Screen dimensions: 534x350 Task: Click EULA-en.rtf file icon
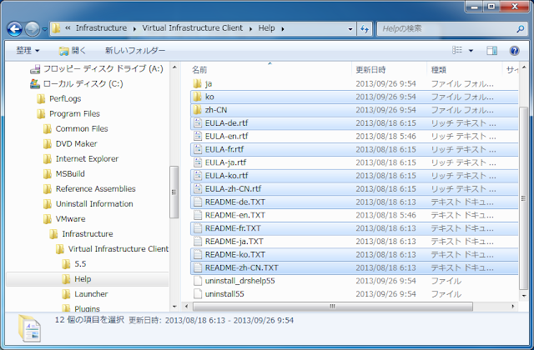coord(198,137)
